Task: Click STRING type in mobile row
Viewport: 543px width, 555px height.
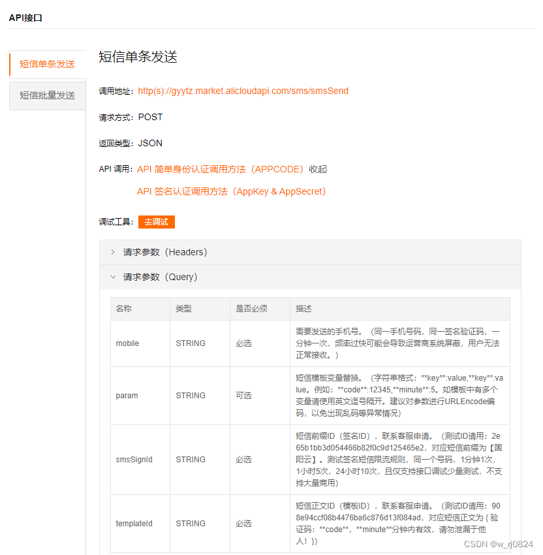Action: pyautogui.click(x=191, y=343)
